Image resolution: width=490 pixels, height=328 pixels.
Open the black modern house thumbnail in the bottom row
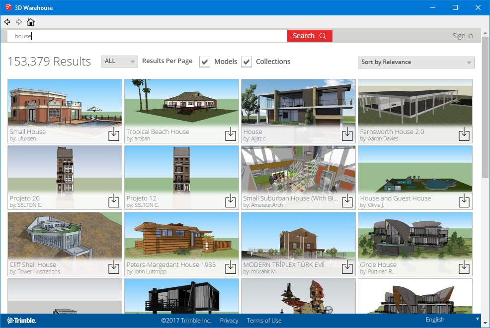181,296
